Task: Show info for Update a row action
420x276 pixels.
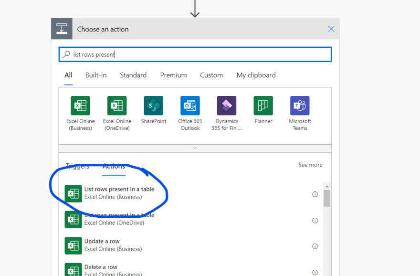Action: [x=315, y=246]
